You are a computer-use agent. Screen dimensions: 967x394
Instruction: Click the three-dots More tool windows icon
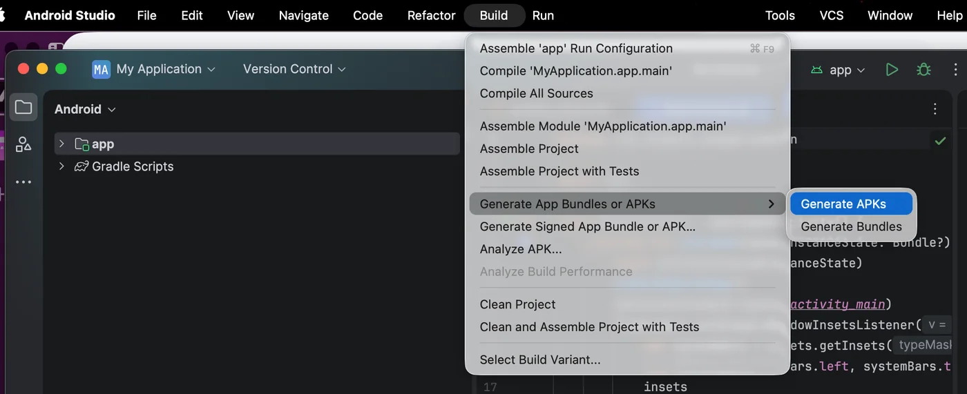(x=23, y=182)
